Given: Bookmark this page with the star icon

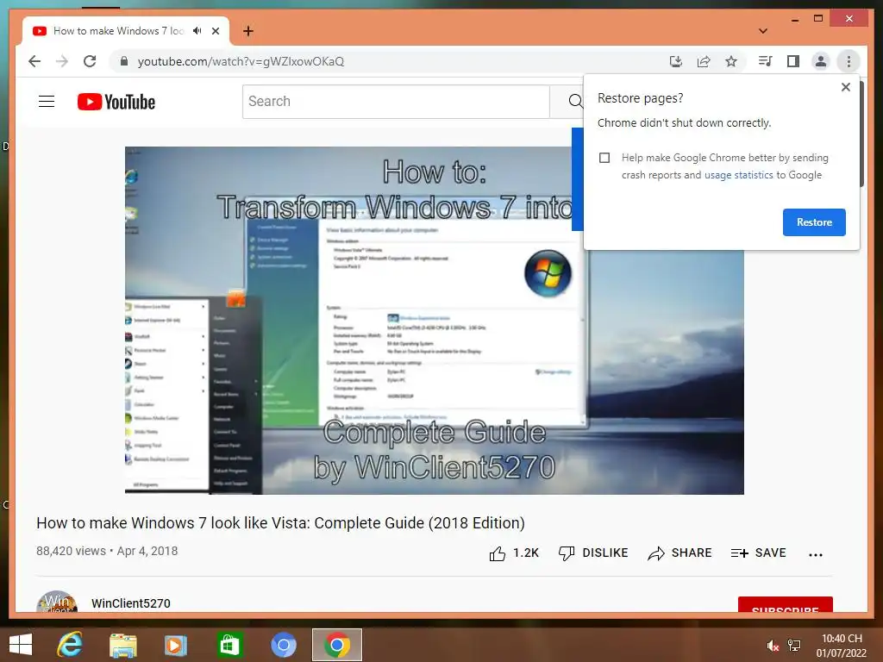Looking at the screenshot, I should point(731,61).
